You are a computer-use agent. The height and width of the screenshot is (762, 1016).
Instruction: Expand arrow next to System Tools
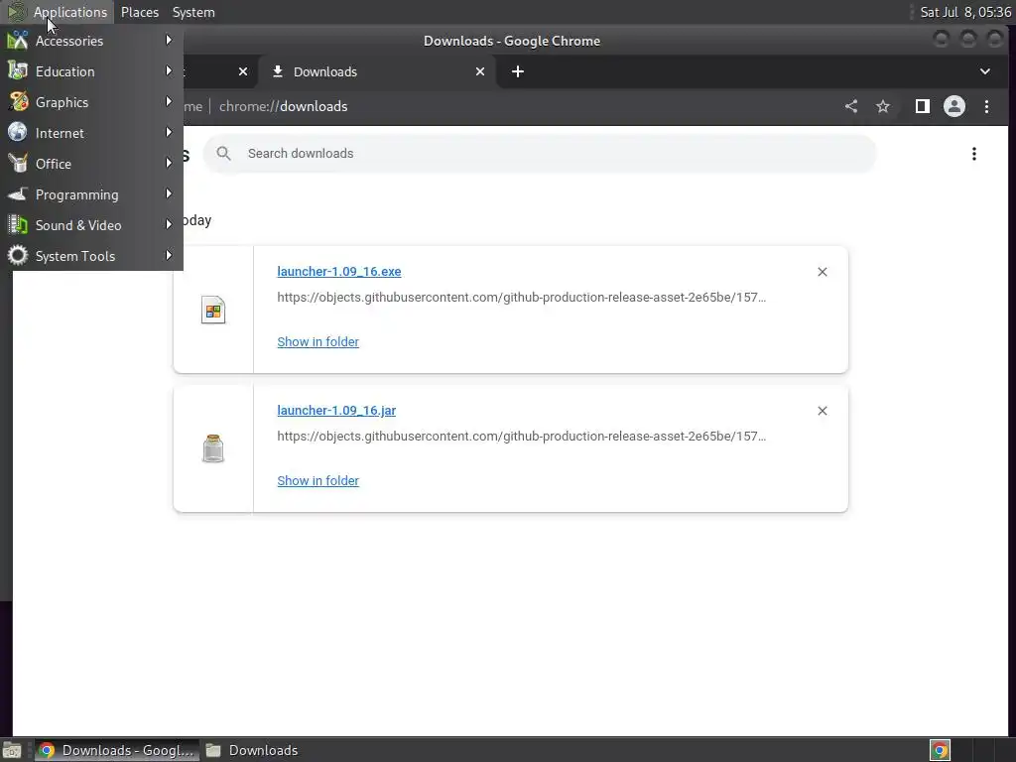tap(169, 255)
